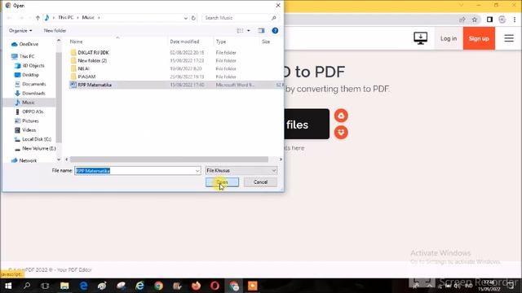Image resolution: width=522 pixels, height=293 pixels.
Task: Open the Windows Start menu
Action: [x=8, y=286]
